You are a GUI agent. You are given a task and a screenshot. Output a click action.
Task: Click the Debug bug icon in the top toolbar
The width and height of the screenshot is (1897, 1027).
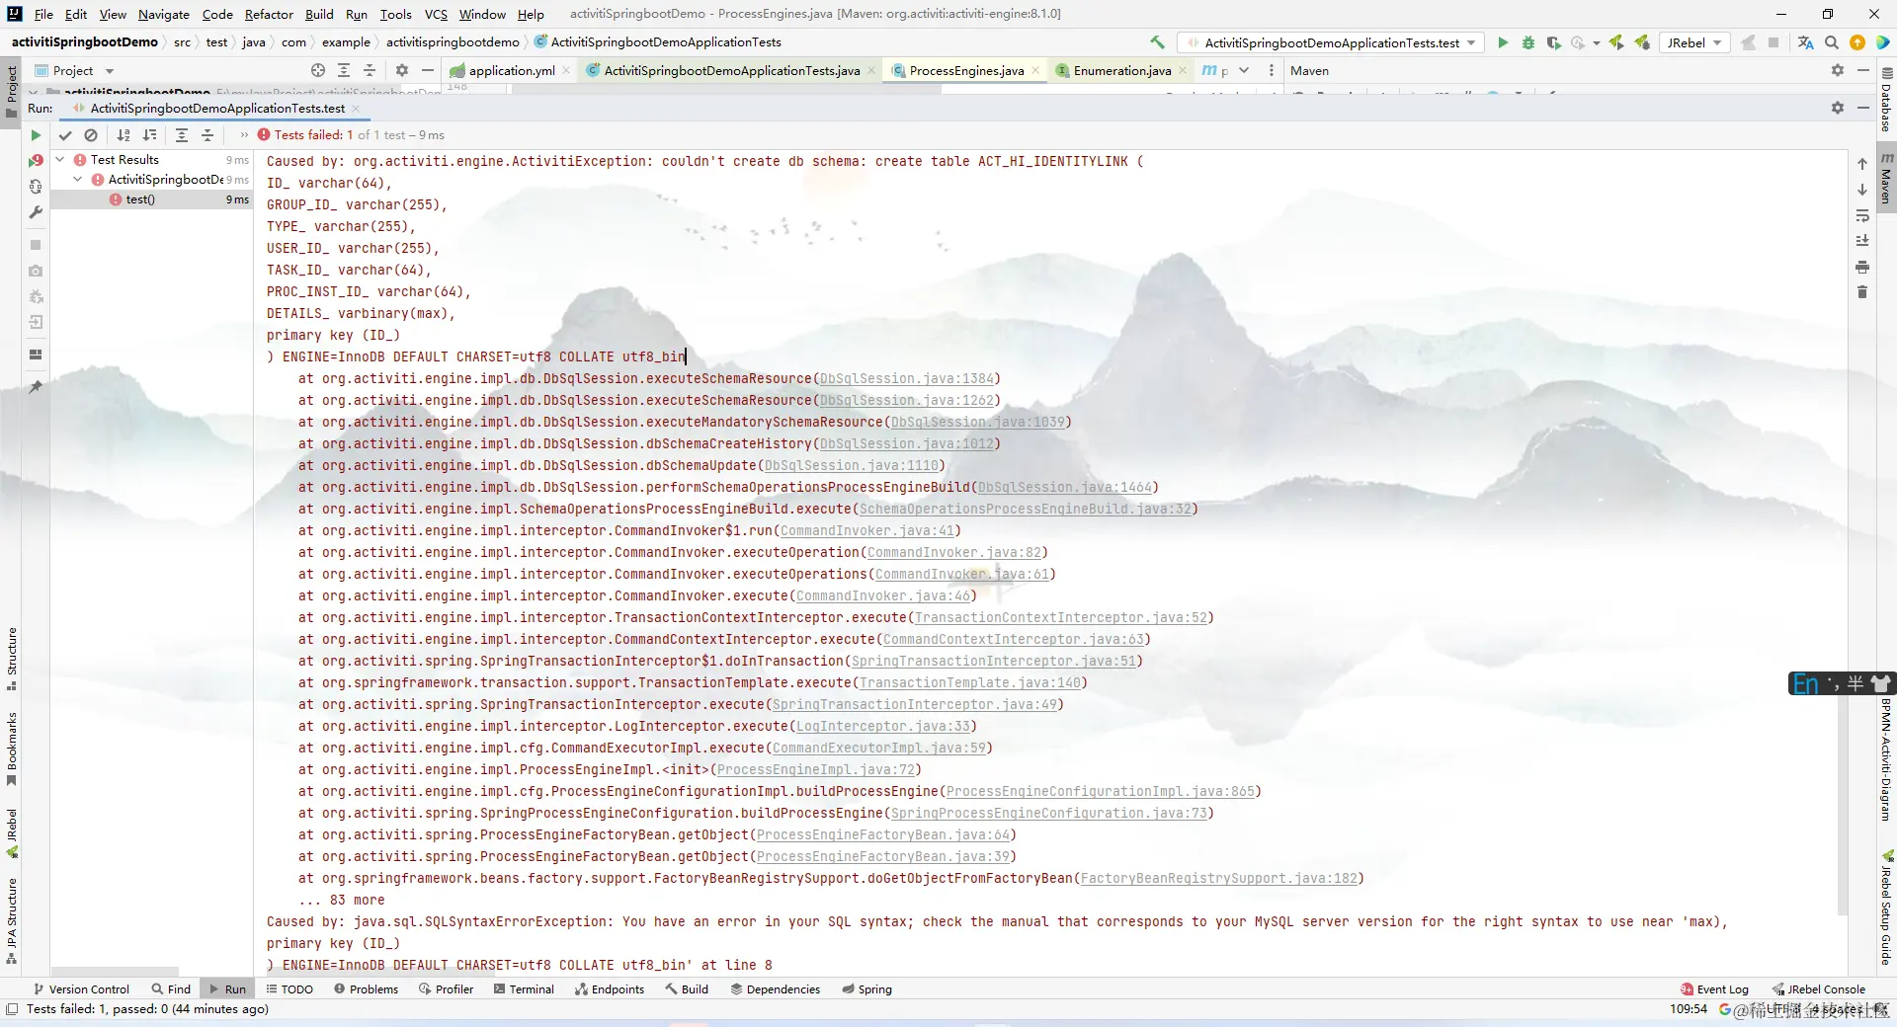(x=1528, y=42)
